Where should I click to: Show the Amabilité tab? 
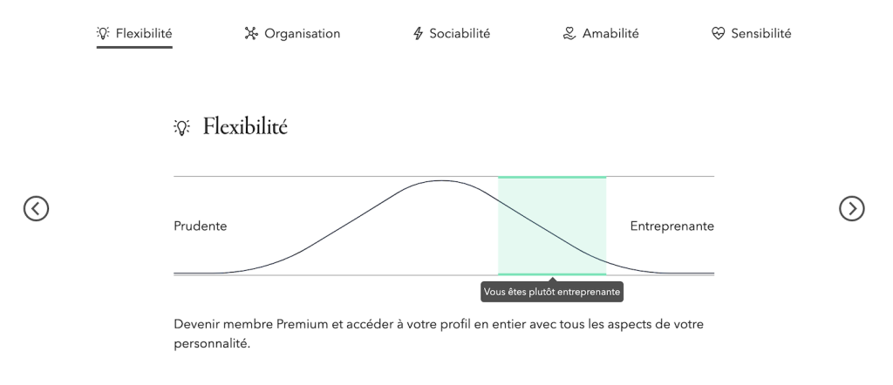point(610,34)
